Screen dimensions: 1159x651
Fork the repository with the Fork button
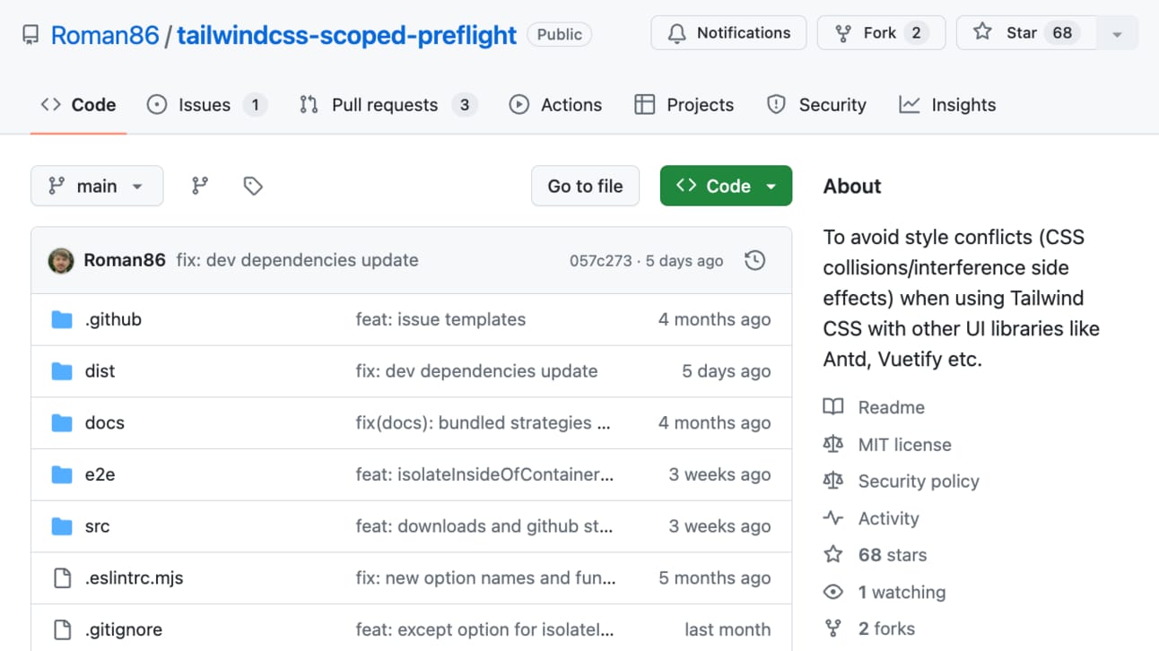point(881,33)
